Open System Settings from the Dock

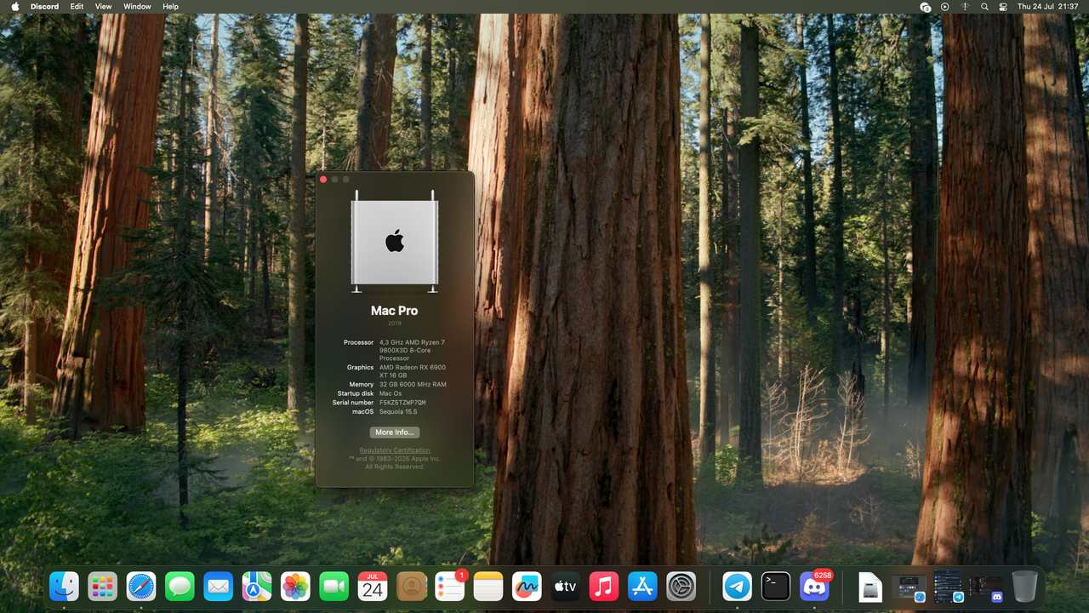pos(681,587)
